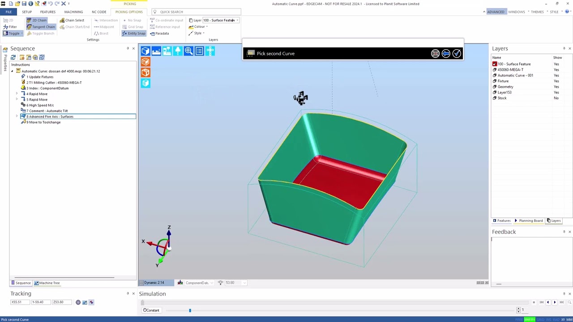Confirm with the checkmark in Pick second Curve bar
This screenshot has width=573, height=322.
pos(457,54)
